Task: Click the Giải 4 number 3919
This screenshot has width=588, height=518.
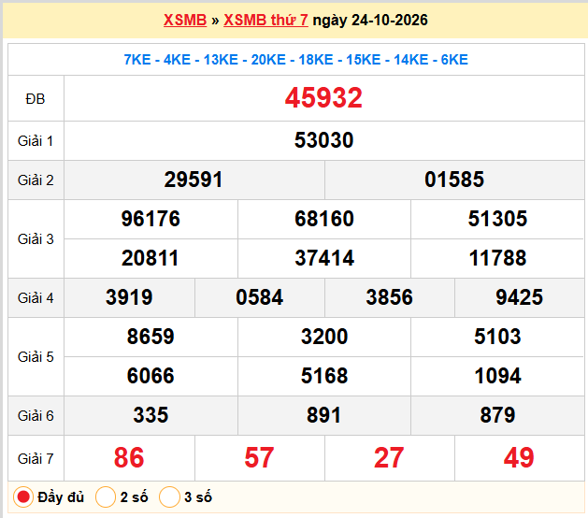Action: [129, 297]
